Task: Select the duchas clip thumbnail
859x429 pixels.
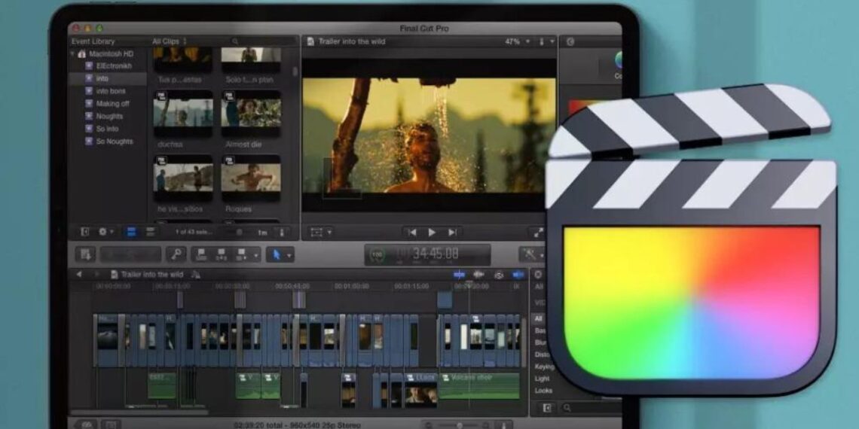Action: click(183, 113)
